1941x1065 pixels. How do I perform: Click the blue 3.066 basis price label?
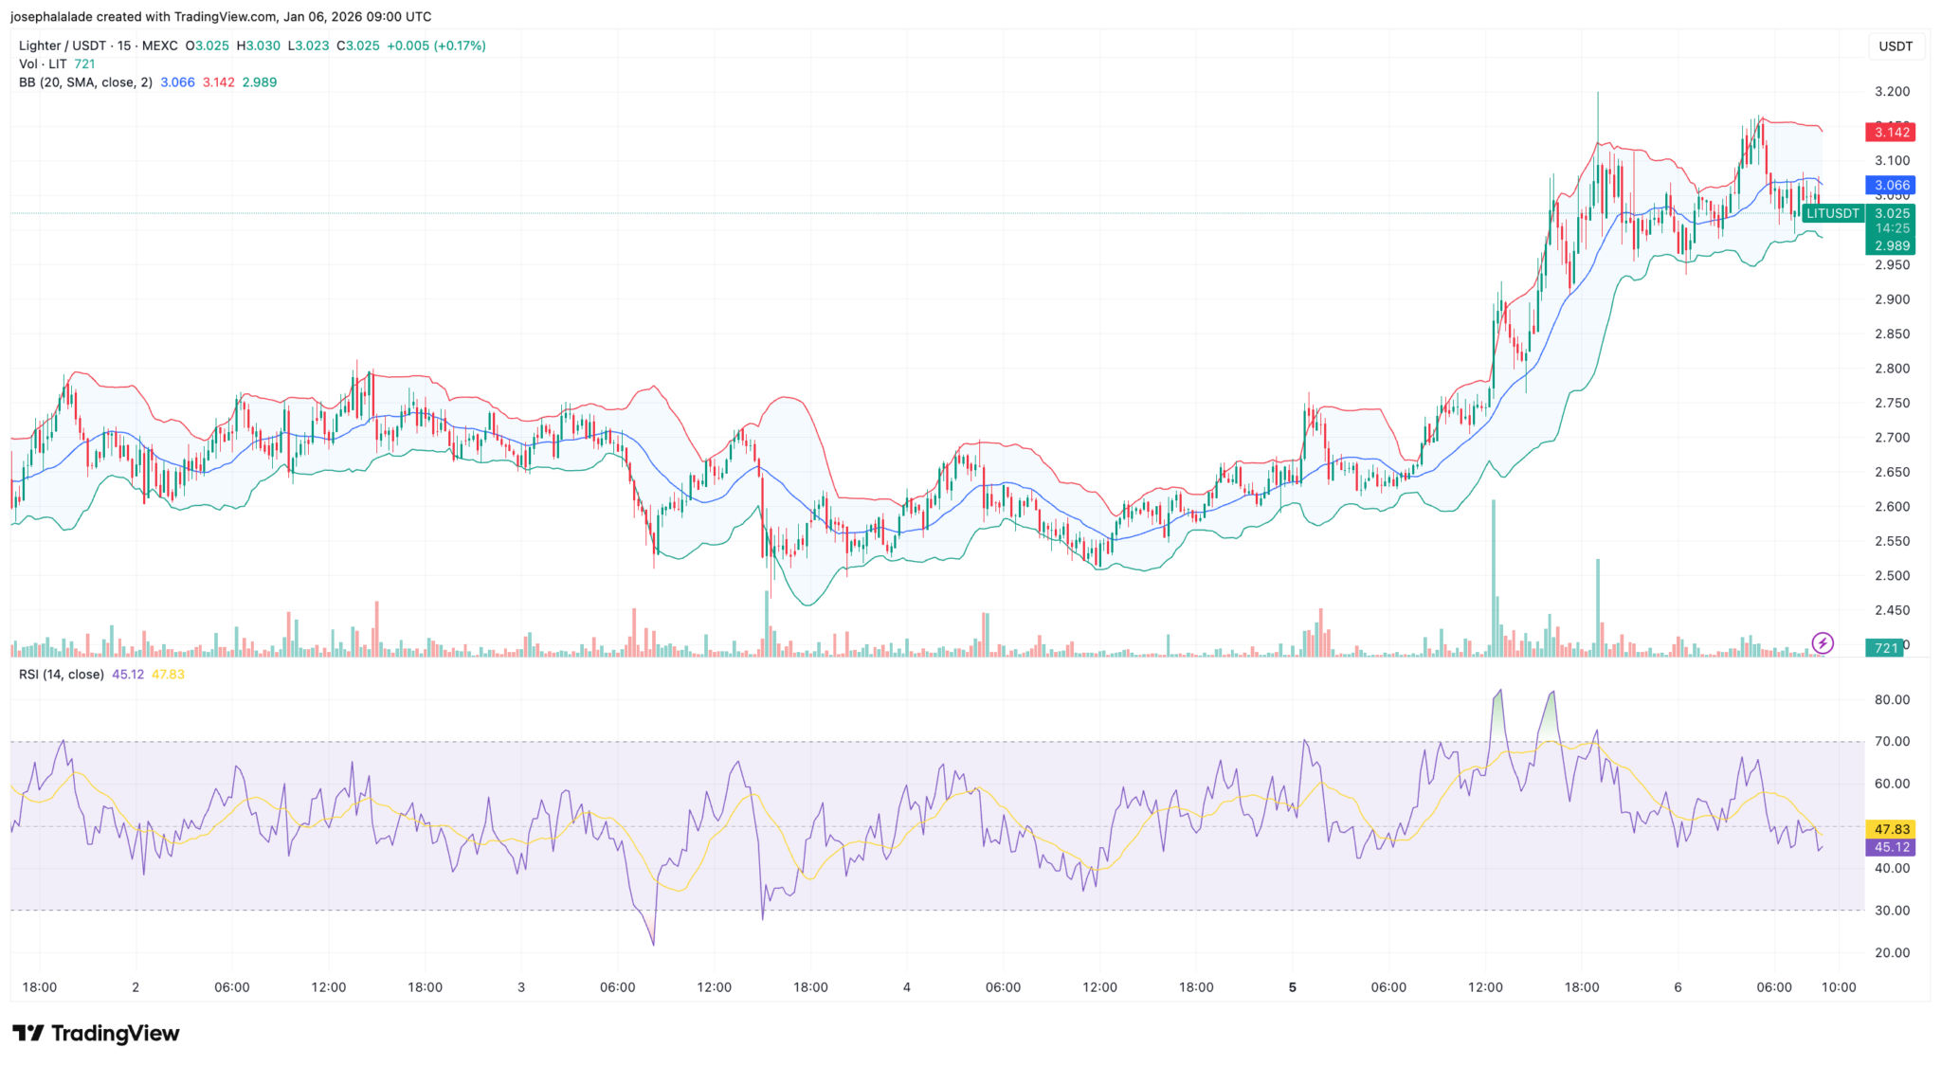[1891, 186]
